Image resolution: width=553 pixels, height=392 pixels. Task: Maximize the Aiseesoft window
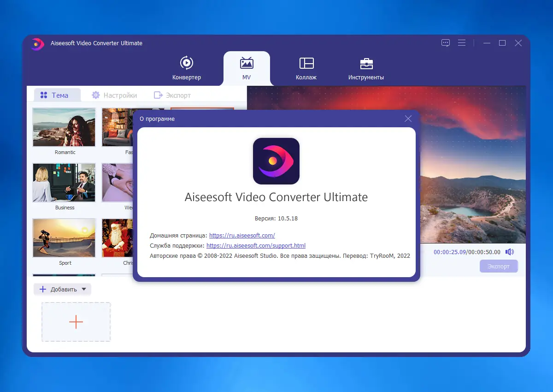pos(502,43)
